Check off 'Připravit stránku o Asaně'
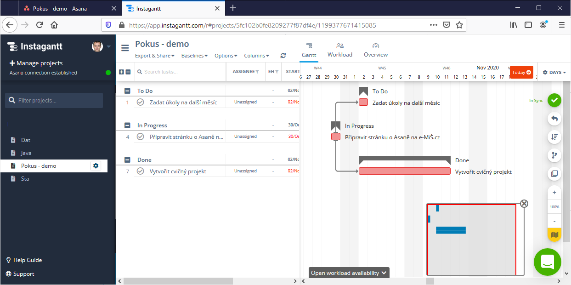 pyautogui.click(x=140, y=136)
